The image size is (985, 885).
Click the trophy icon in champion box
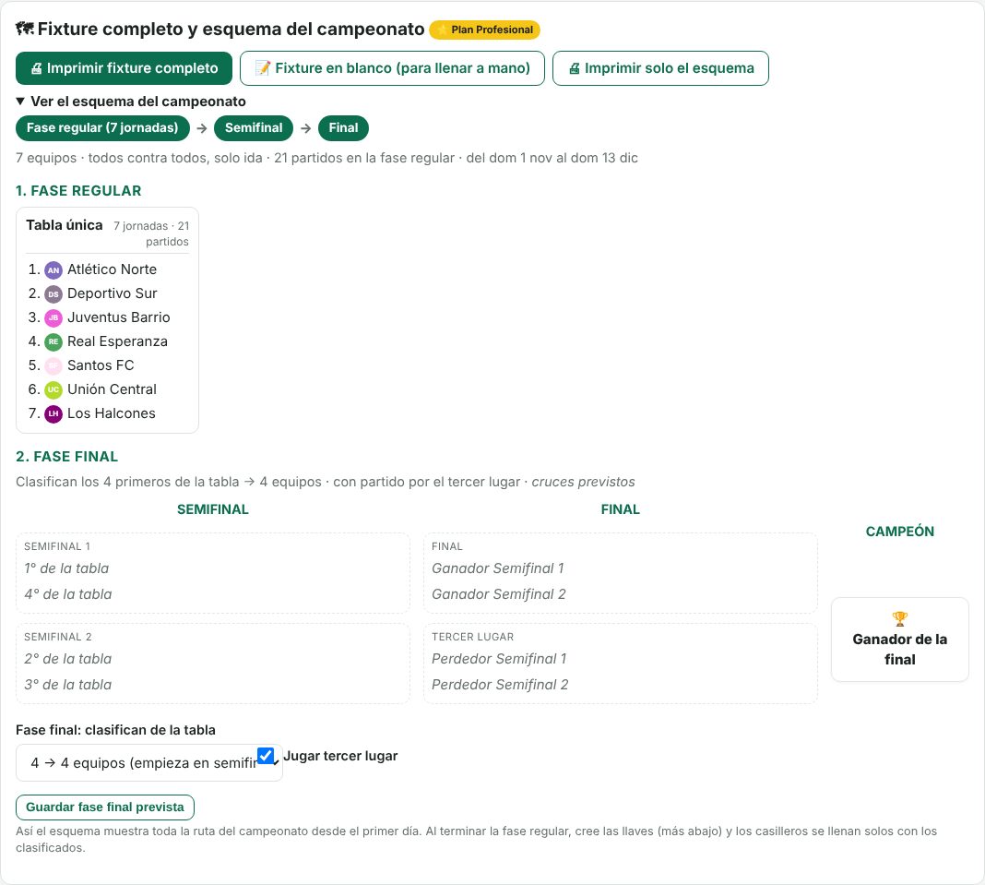tap(899, 619)
